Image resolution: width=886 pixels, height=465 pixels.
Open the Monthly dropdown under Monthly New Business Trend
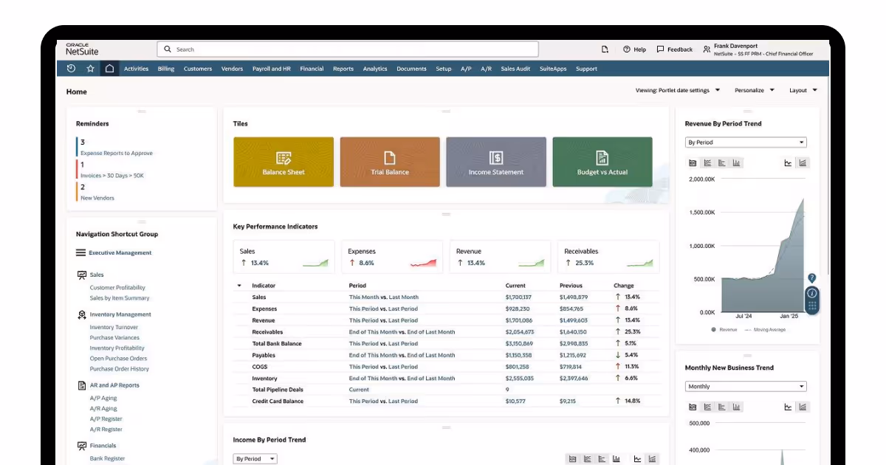click(746, 386)
